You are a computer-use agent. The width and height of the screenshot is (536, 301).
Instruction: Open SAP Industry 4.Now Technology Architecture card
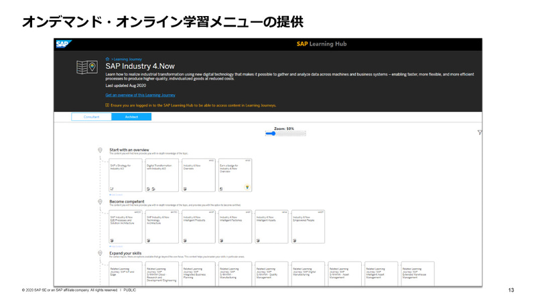(x=162, y=227)
